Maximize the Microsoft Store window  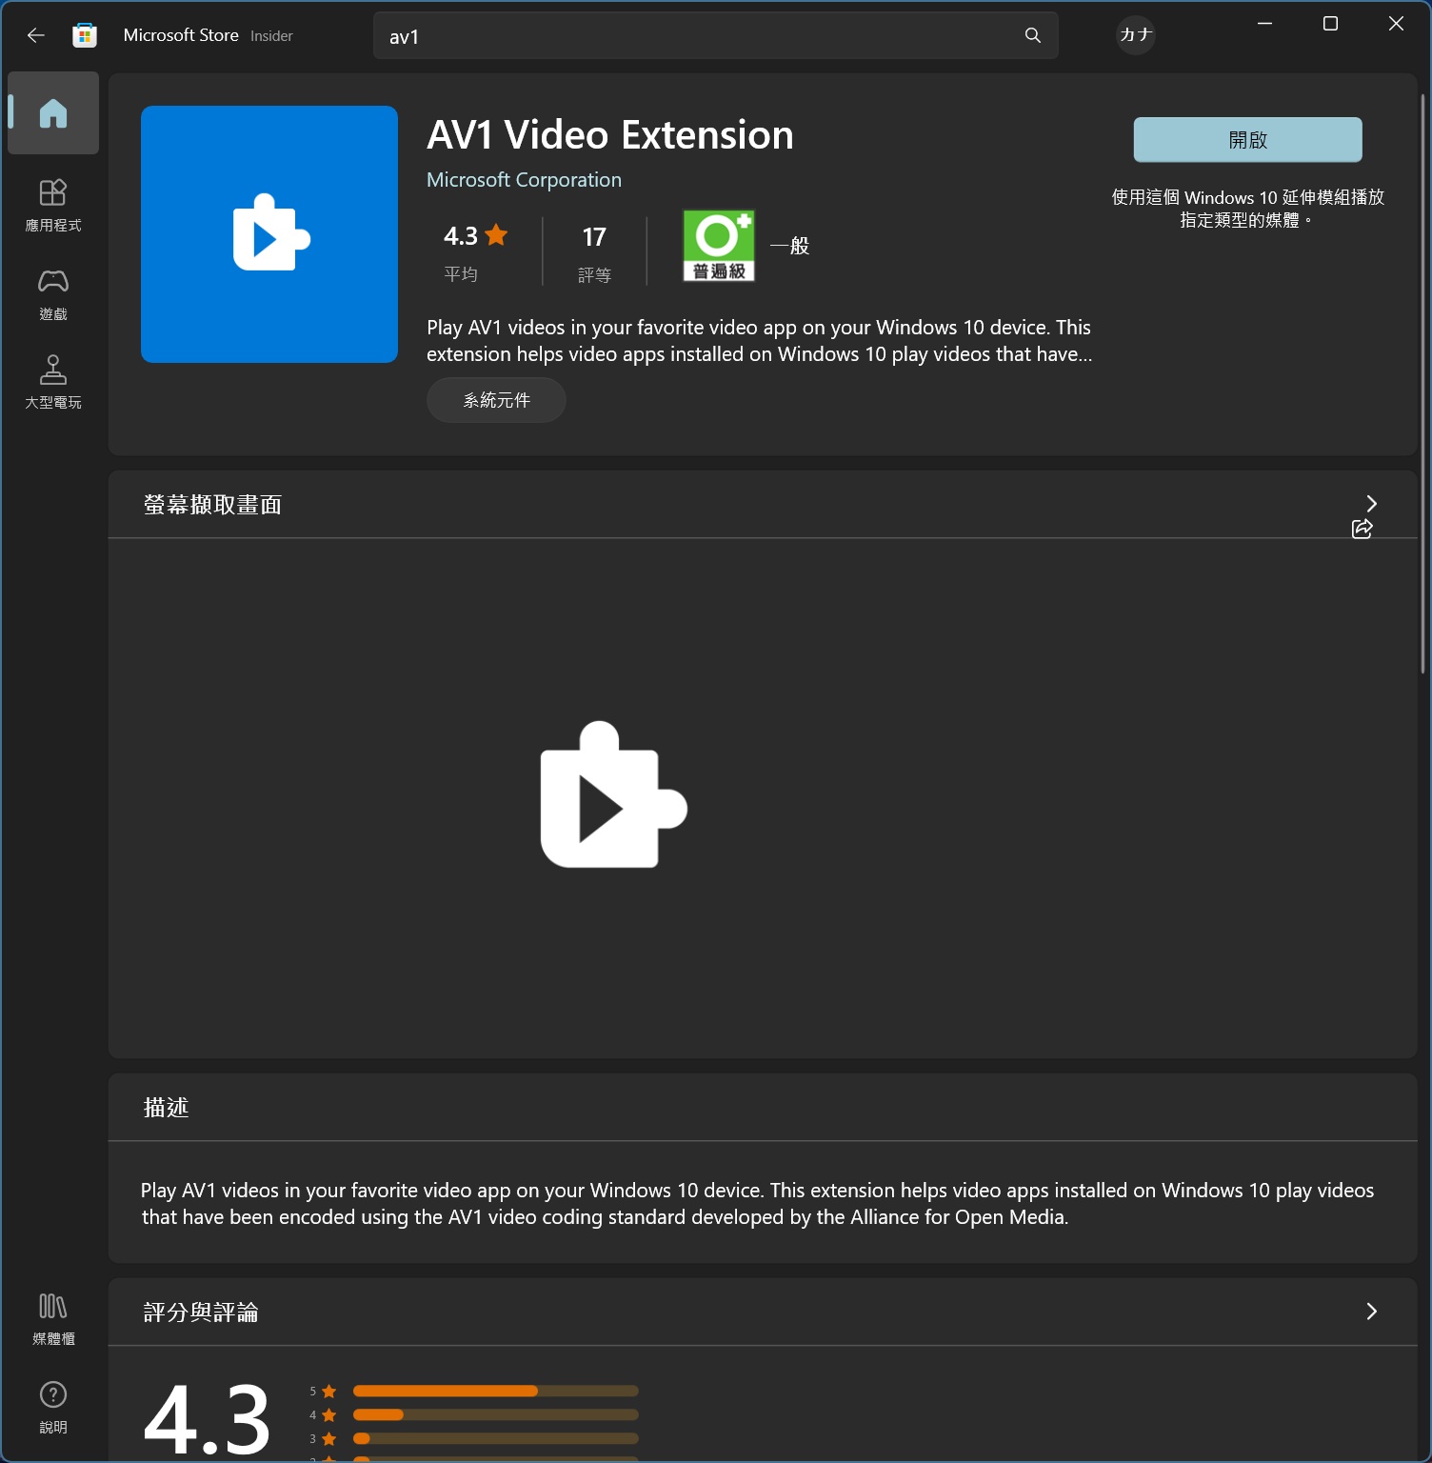(1330, 24)
